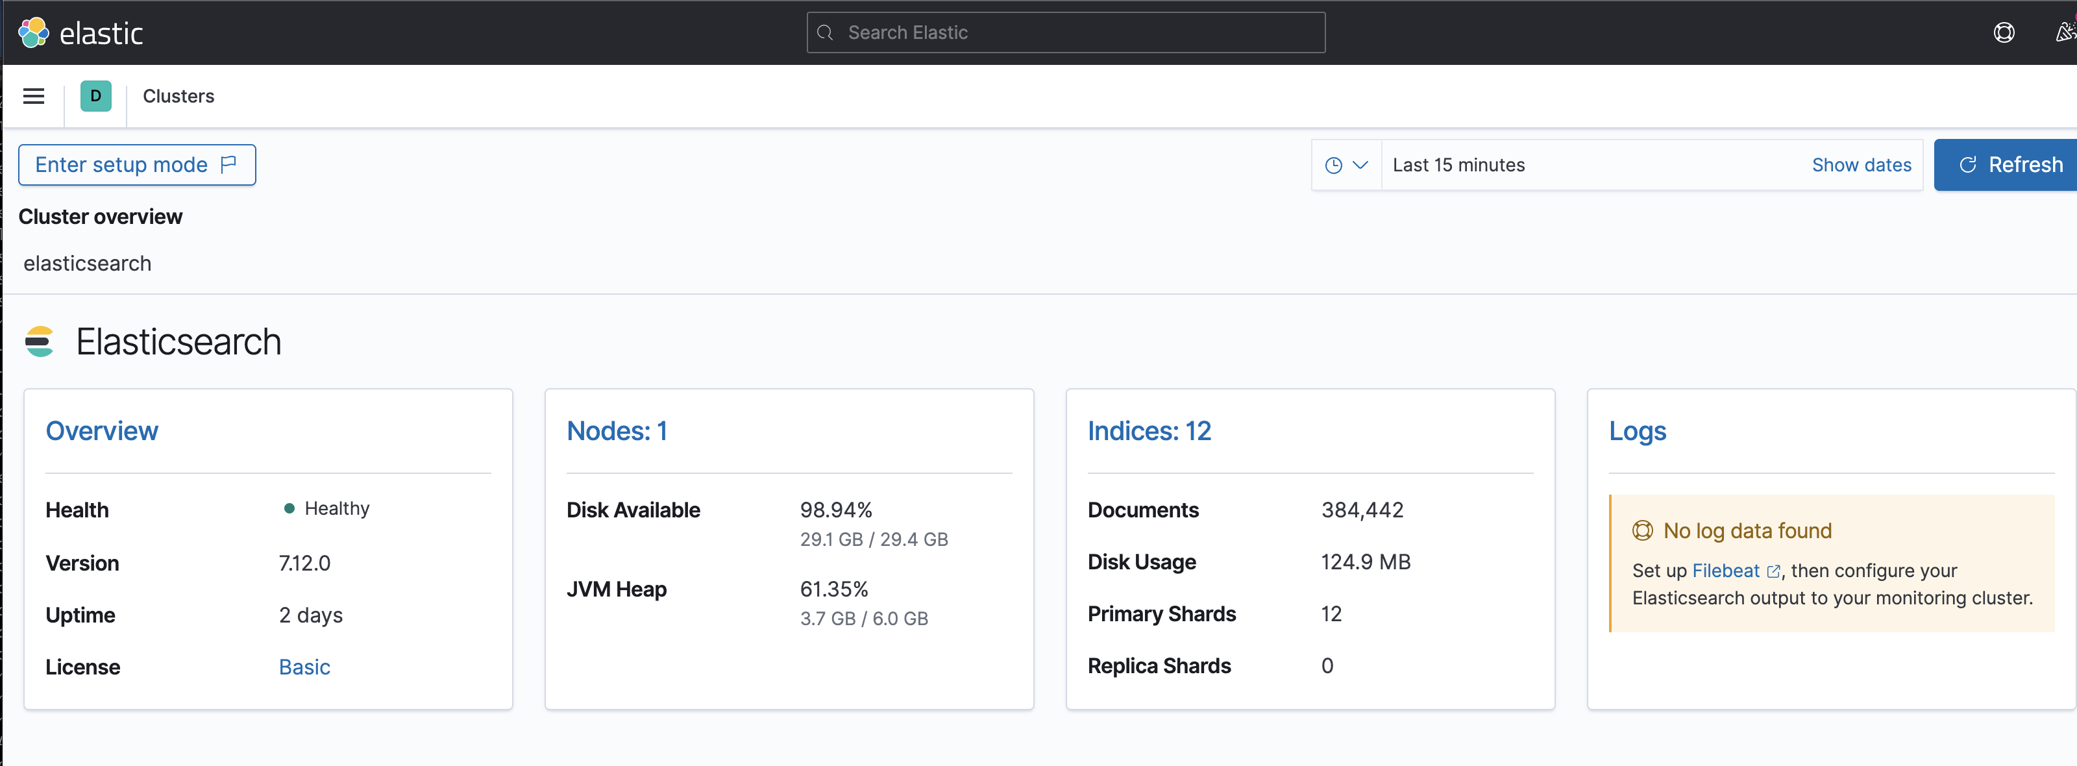Click the Basic license link
Viewport: 2077px width, 766px height.
304,667
